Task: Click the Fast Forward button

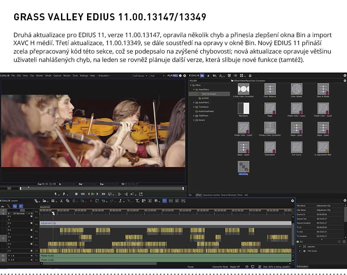Action: [x=103, y=194]
